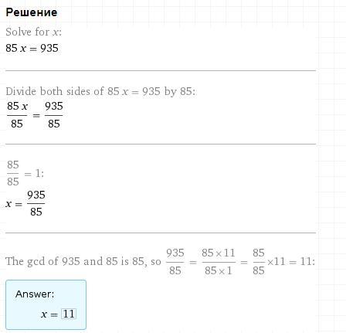
Task: Click the equation 85 x = 935
Action: tap(32, 48)
